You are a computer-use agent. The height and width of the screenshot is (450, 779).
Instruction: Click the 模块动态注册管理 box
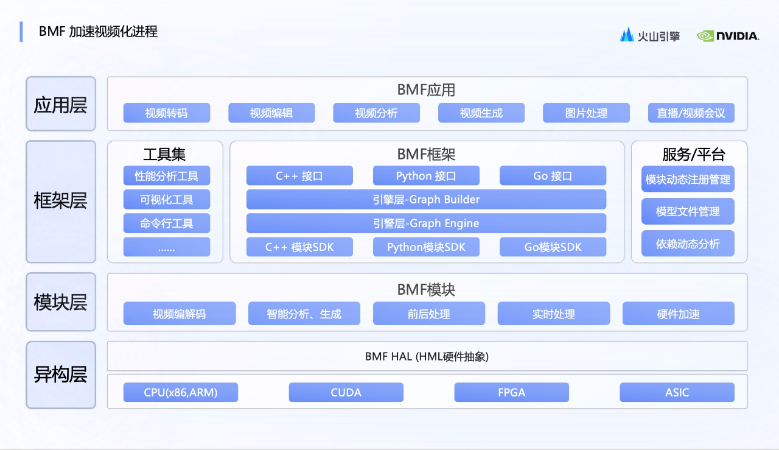(x=688, y=180)
